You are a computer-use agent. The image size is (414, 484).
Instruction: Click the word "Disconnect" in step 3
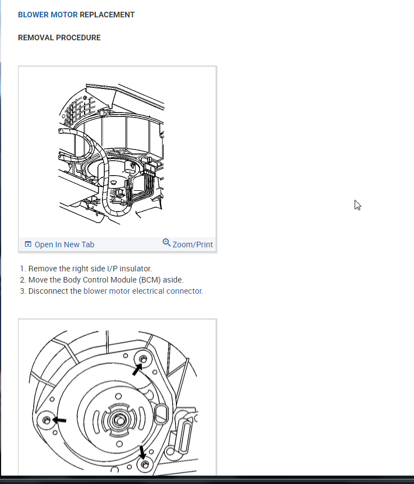pos(46,291)
